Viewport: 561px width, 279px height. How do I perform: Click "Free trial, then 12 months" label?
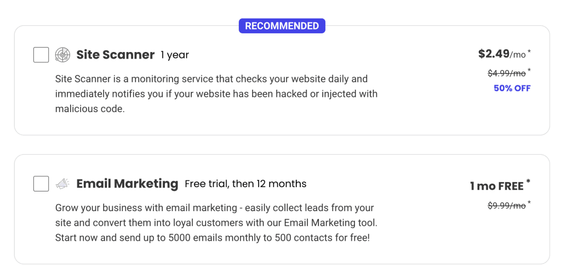coord(245,184)
